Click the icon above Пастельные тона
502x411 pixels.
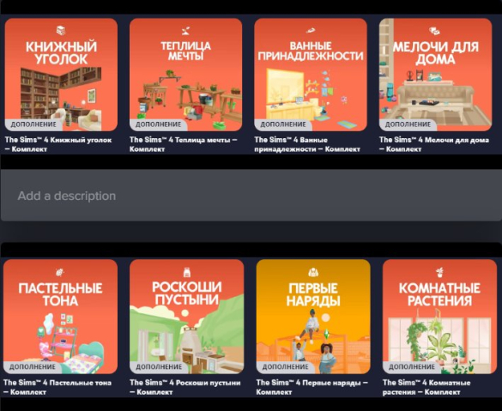[x=60, y=272]
